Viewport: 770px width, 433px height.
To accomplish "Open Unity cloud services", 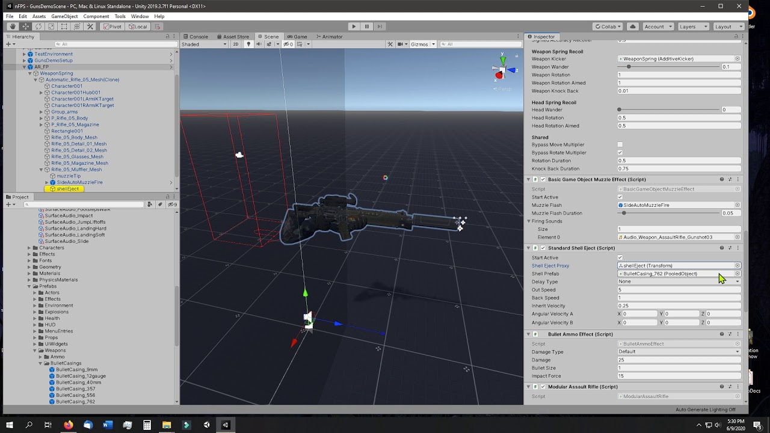I will click(x=633, y=26).
